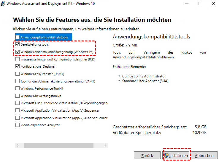This screenshot has width=219, height=162.
Task: Enable the App-V Sequencer checkbox
Action: [18, 110]
